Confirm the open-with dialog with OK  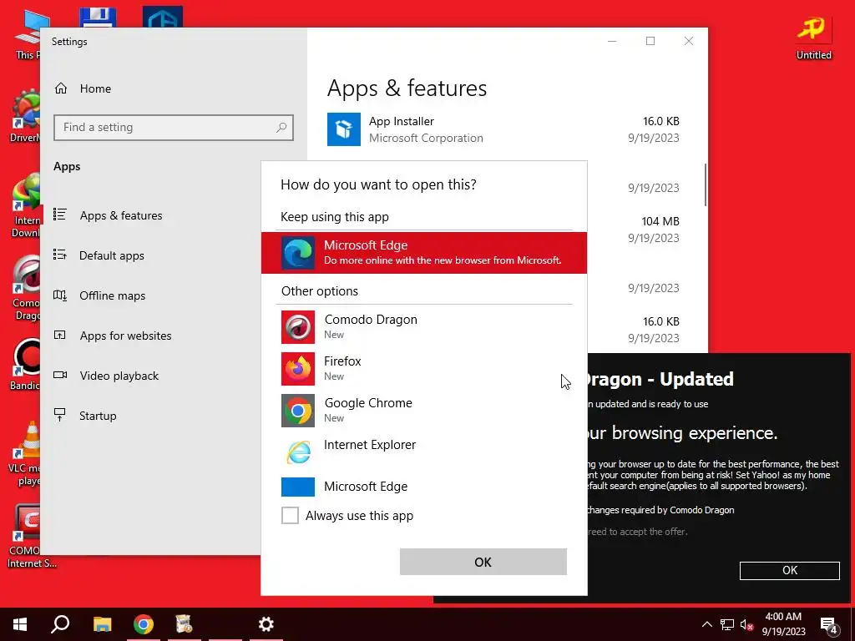[x=483, y=562]
